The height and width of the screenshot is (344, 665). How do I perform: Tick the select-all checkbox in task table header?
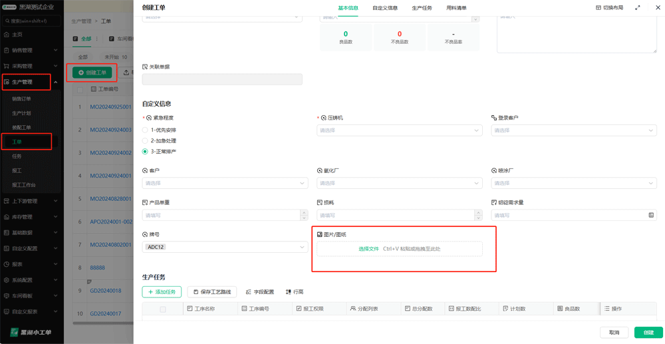pos(163,309)
